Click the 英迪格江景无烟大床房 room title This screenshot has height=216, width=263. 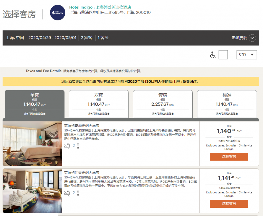pos(81,173)
